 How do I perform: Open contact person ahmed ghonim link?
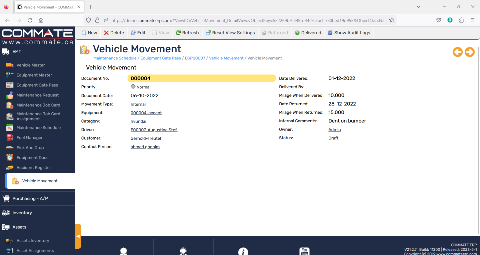point(145,147)
